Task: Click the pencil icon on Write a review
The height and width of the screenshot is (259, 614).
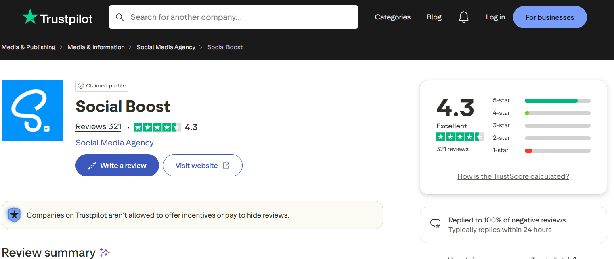Action: [92, 166]
